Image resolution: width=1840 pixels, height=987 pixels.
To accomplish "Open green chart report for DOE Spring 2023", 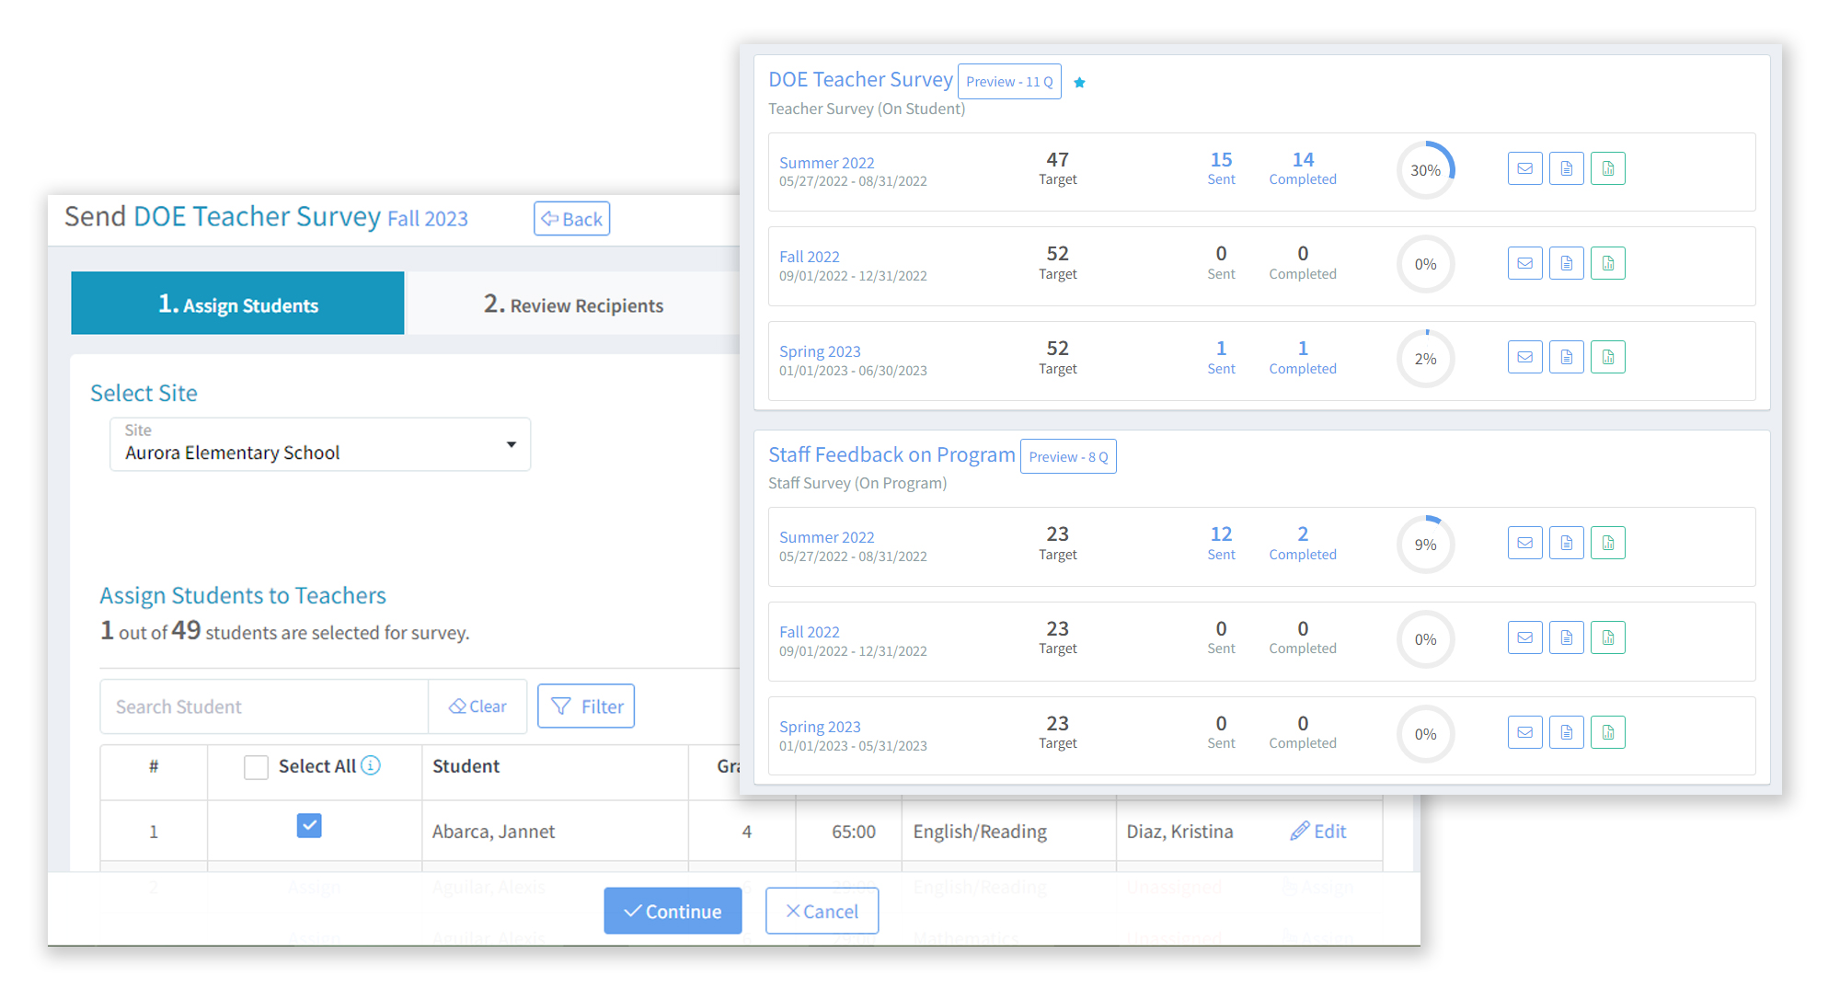I will point(1607,358).
